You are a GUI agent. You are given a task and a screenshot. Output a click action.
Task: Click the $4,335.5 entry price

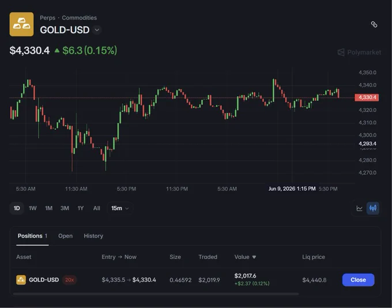point(113,280)
